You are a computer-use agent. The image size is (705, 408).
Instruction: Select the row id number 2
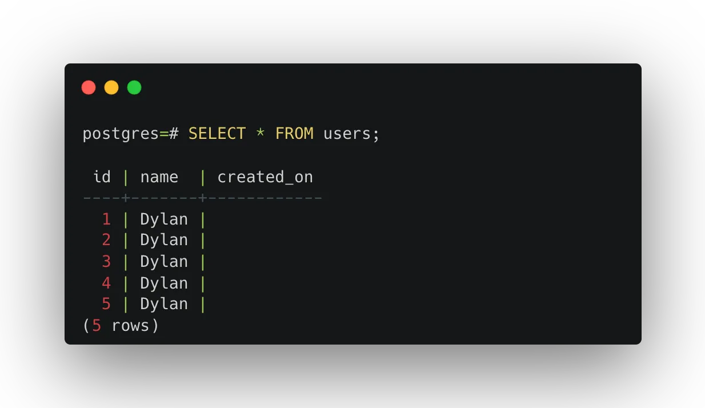(x=106, y=240)
